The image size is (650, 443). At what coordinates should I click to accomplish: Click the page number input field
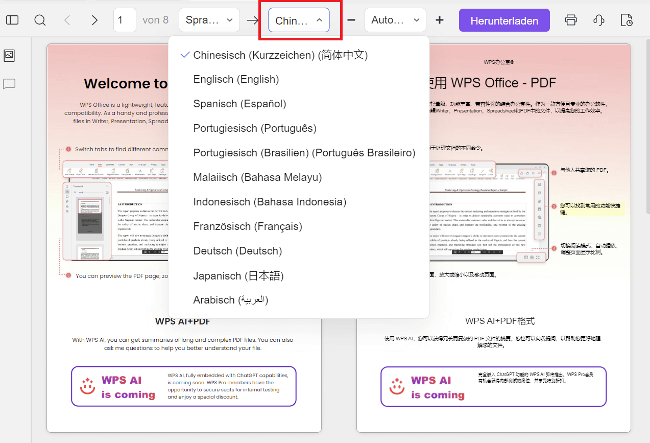tap(125, 20)
